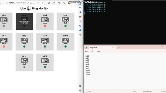
Task: Click 'Ping Interation: 3' line in terminal
Action: (96, 7)
